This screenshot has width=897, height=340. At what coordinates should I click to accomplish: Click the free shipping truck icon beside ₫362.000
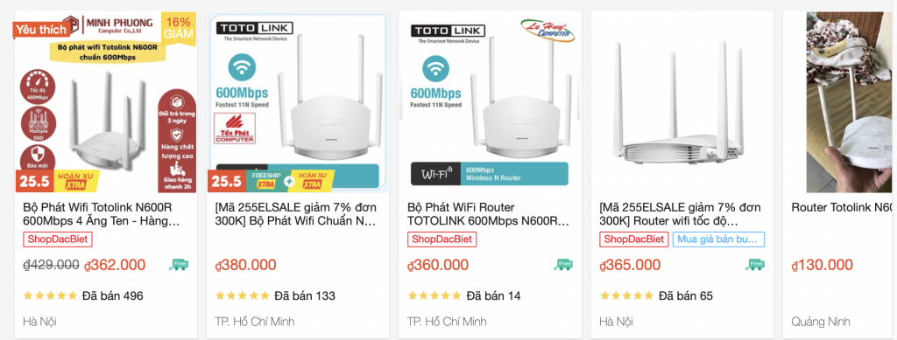(179, 264)
